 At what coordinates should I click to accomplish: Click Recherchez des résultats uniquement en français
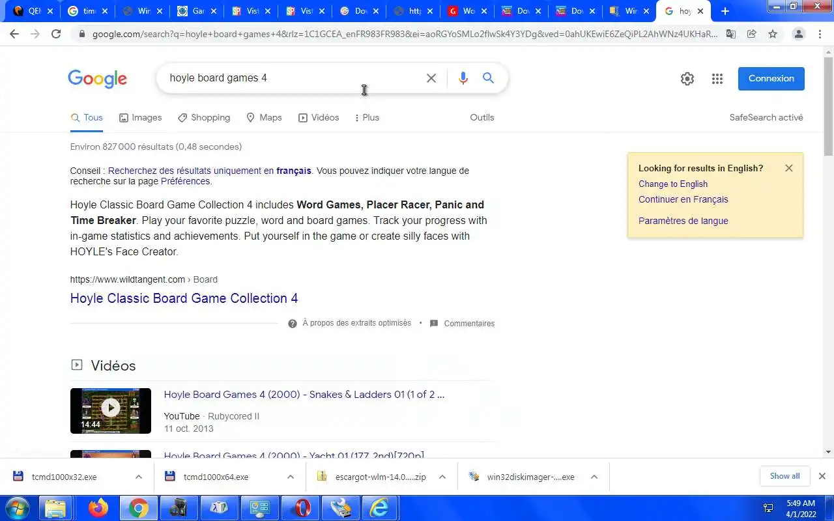point(210,171)
